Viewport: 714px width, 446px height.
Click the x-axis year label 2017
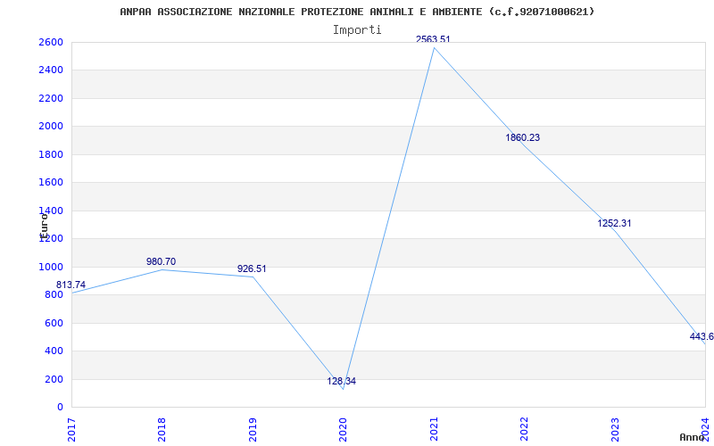(x=71, y=429)
